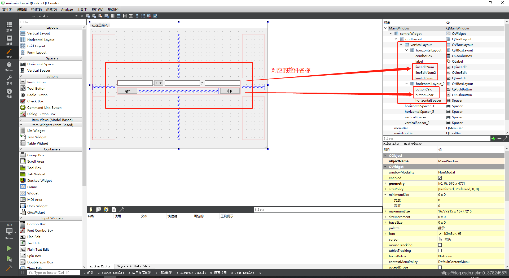Image resolution: width=509 pixels, height=278 pixels.
Task: Collapse the Layouts widget category
Action: [x=21, y=28]
